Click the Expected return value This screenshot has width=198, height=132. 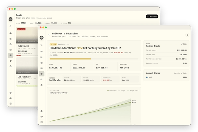pyautogui.click(x=185, y=63)
